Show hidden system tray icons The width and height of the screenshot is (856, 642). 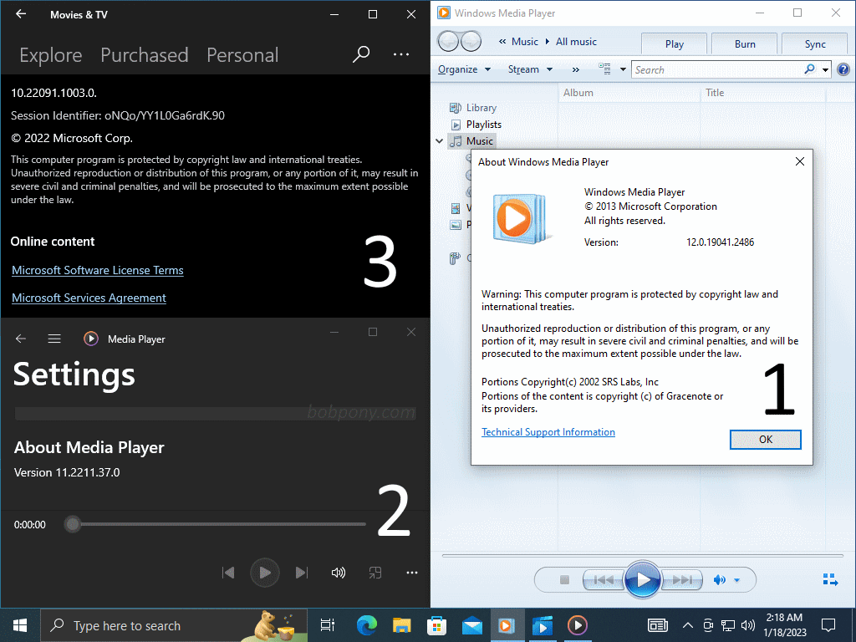tap(688, 625)
